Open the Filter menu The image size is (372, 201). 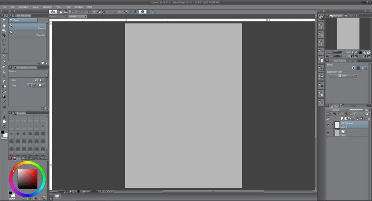click(x=68, y=7)
